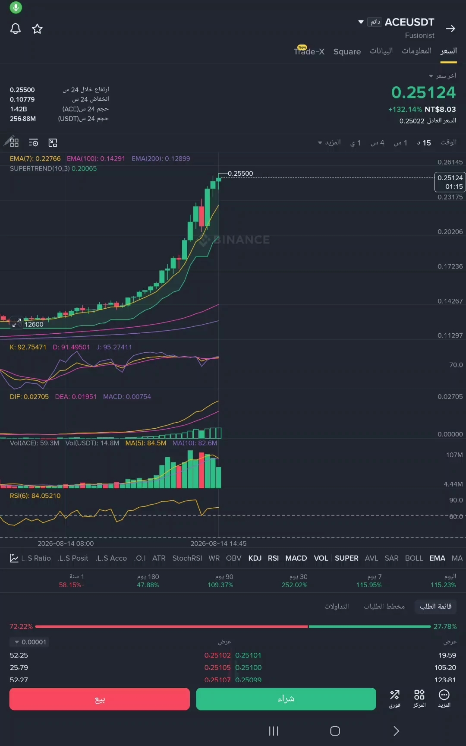Select bid price 0.25100 in order book
The image size is (466, 746).
[249, 667]
